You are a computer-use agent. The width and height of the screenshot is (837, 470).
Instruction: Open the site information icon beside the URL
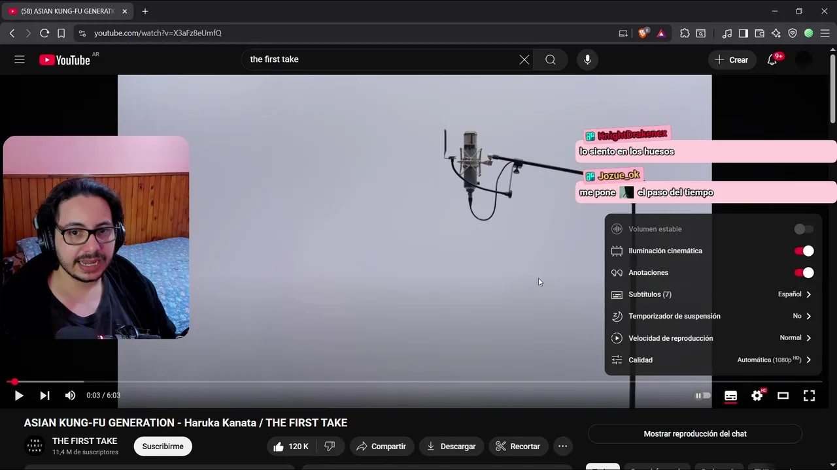pos(82,33)
